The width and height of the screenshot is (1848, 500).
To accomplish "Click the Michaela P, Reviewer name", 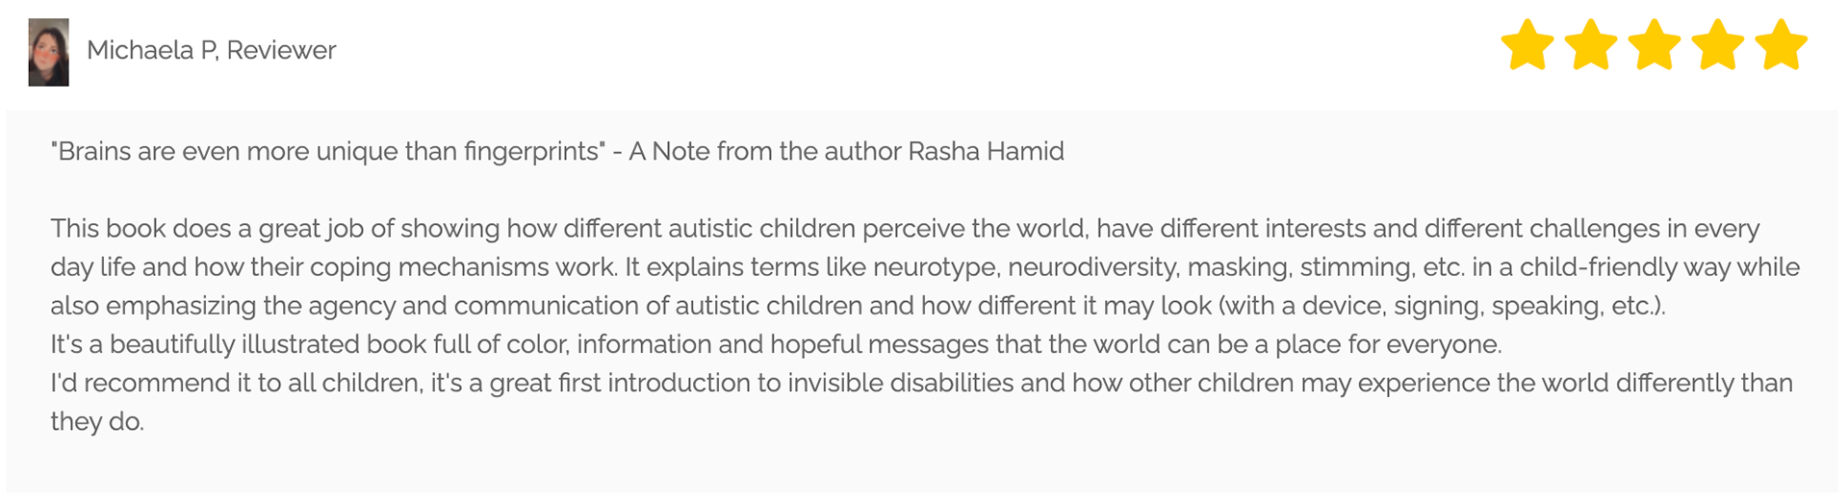I will pyautogui.click(x=211, y=50).
